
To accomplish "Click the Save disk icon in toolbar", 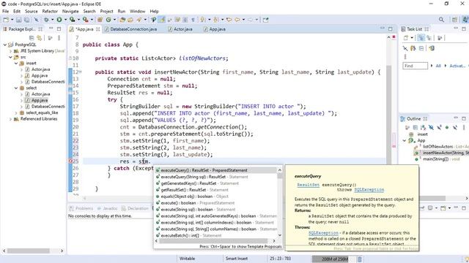I will point(19,20).
